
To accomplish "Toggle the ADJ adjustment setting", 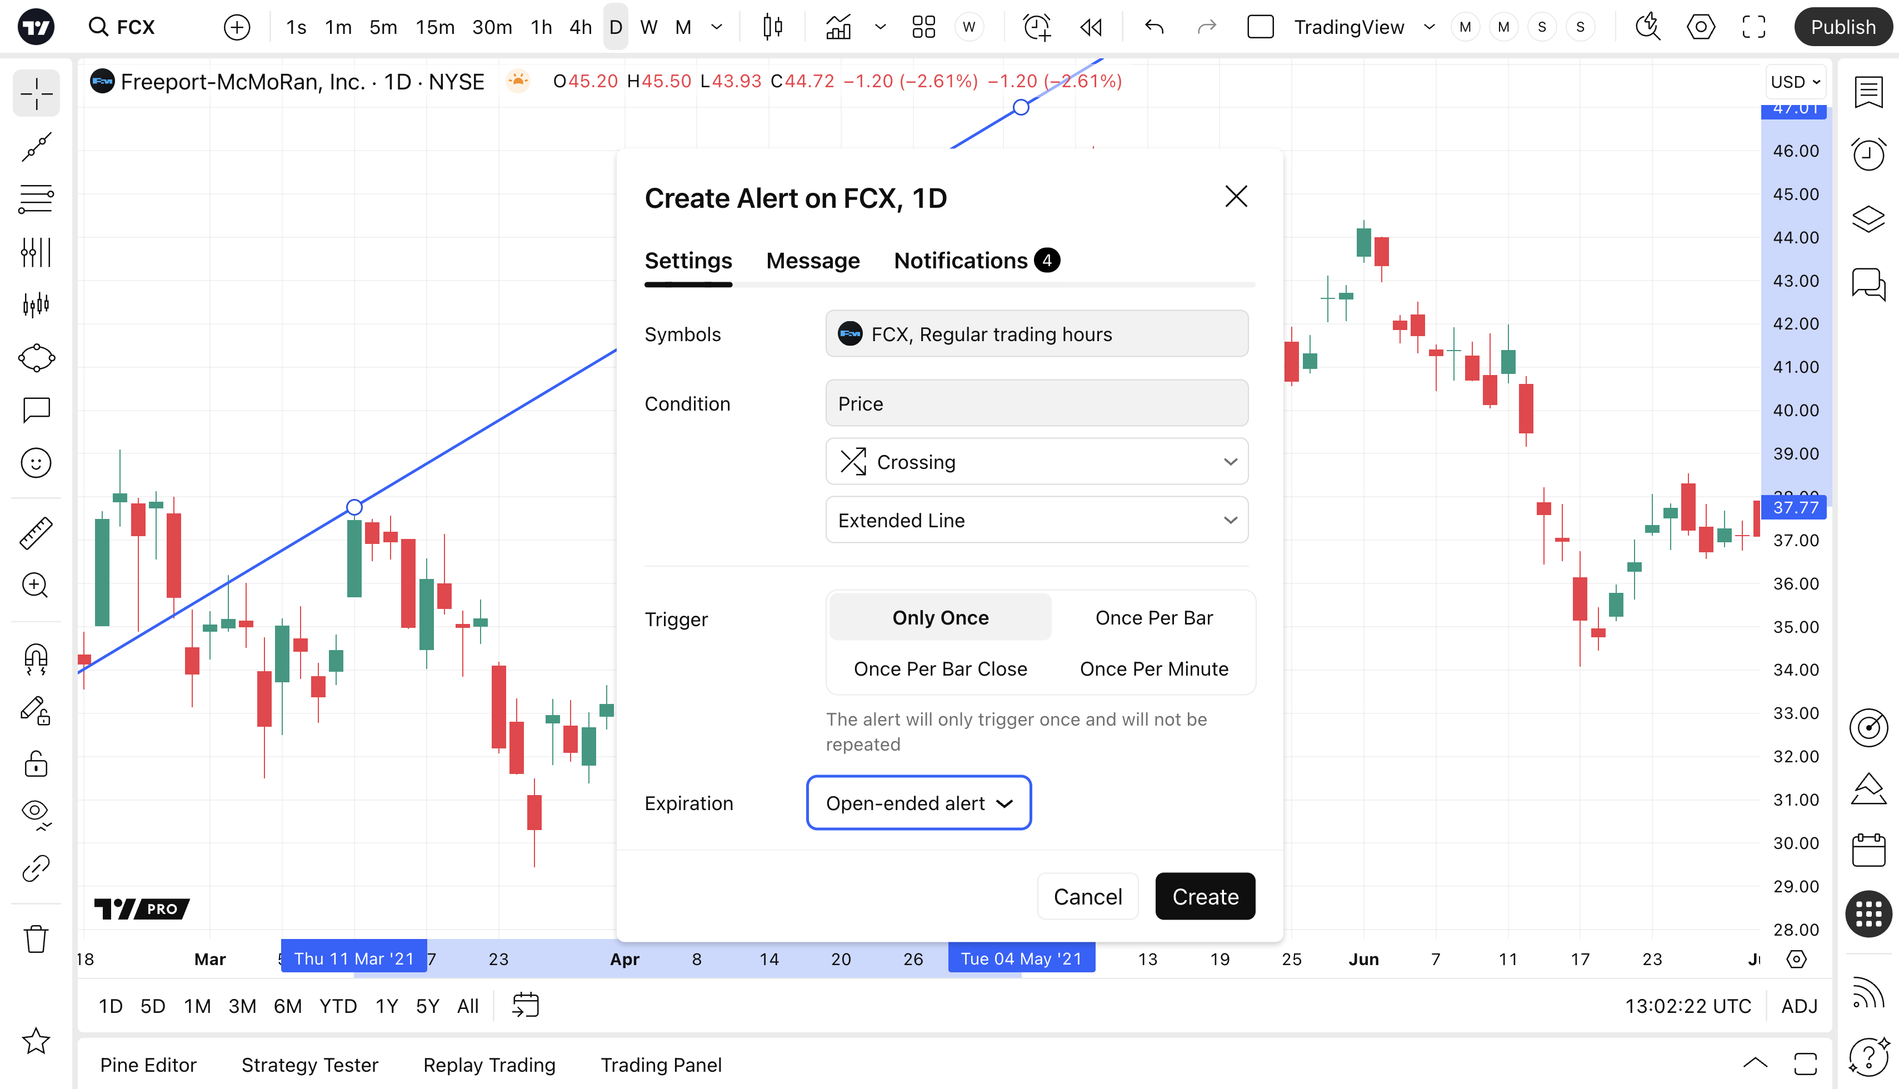I will point(1799,1006).
